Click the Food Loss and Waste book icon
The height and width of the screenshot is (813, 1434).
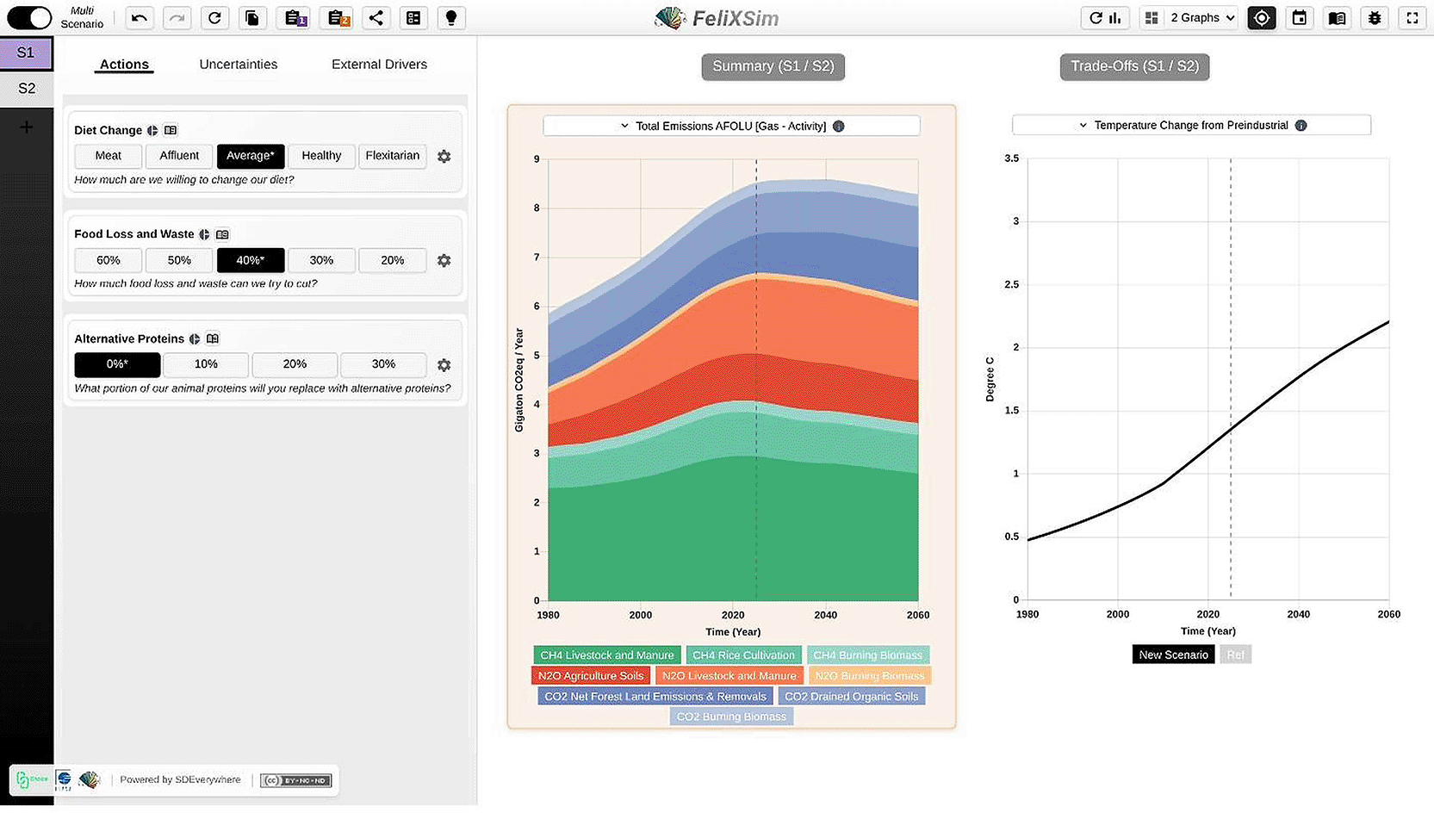(x=222, y=234)
